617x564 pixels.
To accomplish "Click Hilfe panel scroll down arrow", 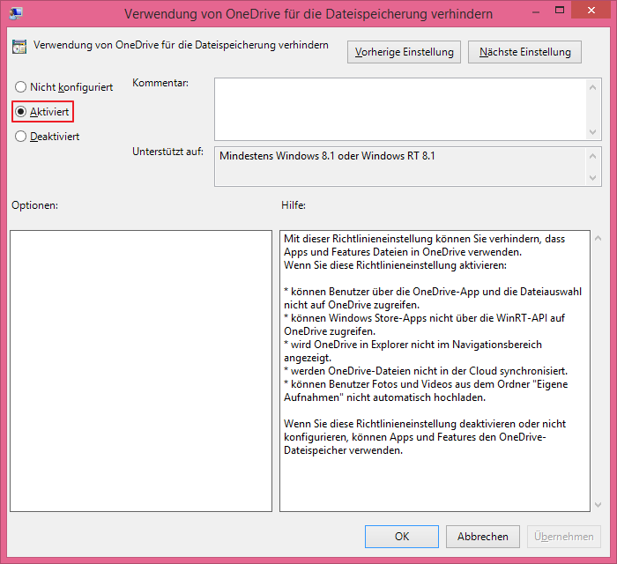I will pos(598,505).
